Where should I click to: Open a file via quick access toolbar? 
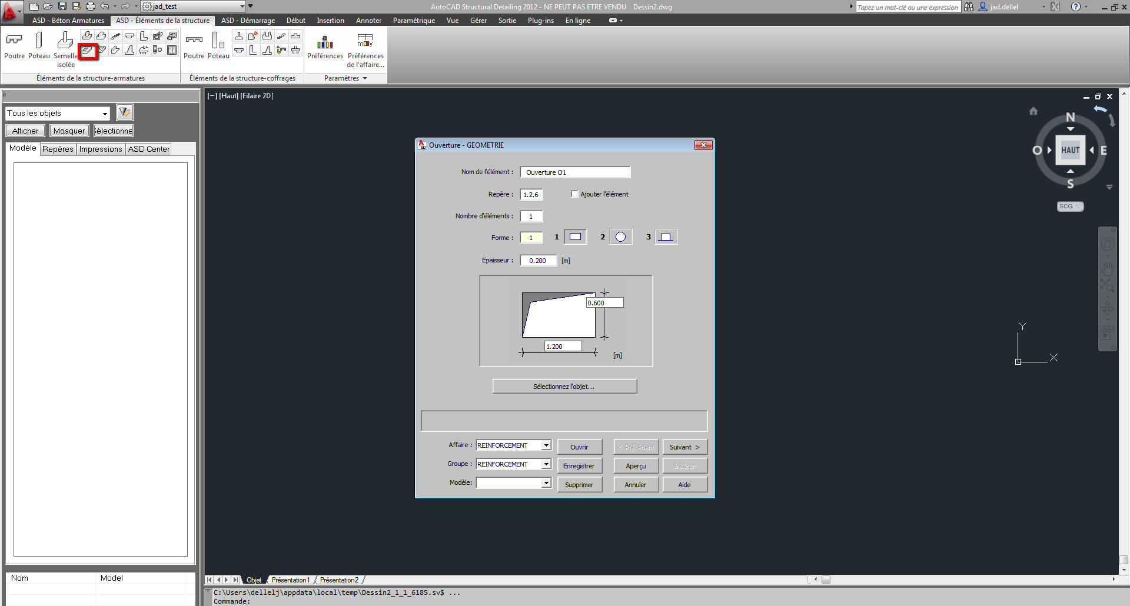[x=48, y=6]
